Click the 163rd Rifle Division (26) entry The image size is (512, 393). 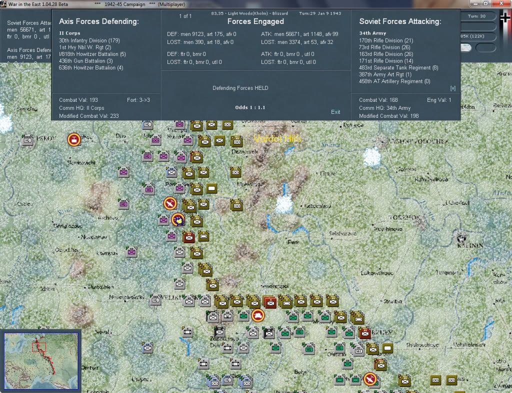click(x=386, y=54)
